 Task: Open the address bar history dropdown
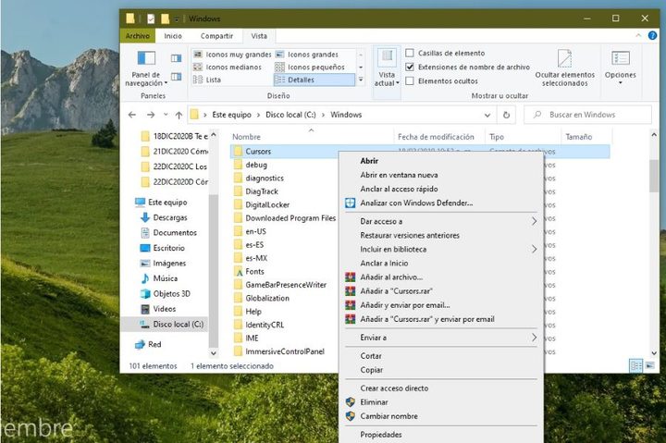pos(487,115)
